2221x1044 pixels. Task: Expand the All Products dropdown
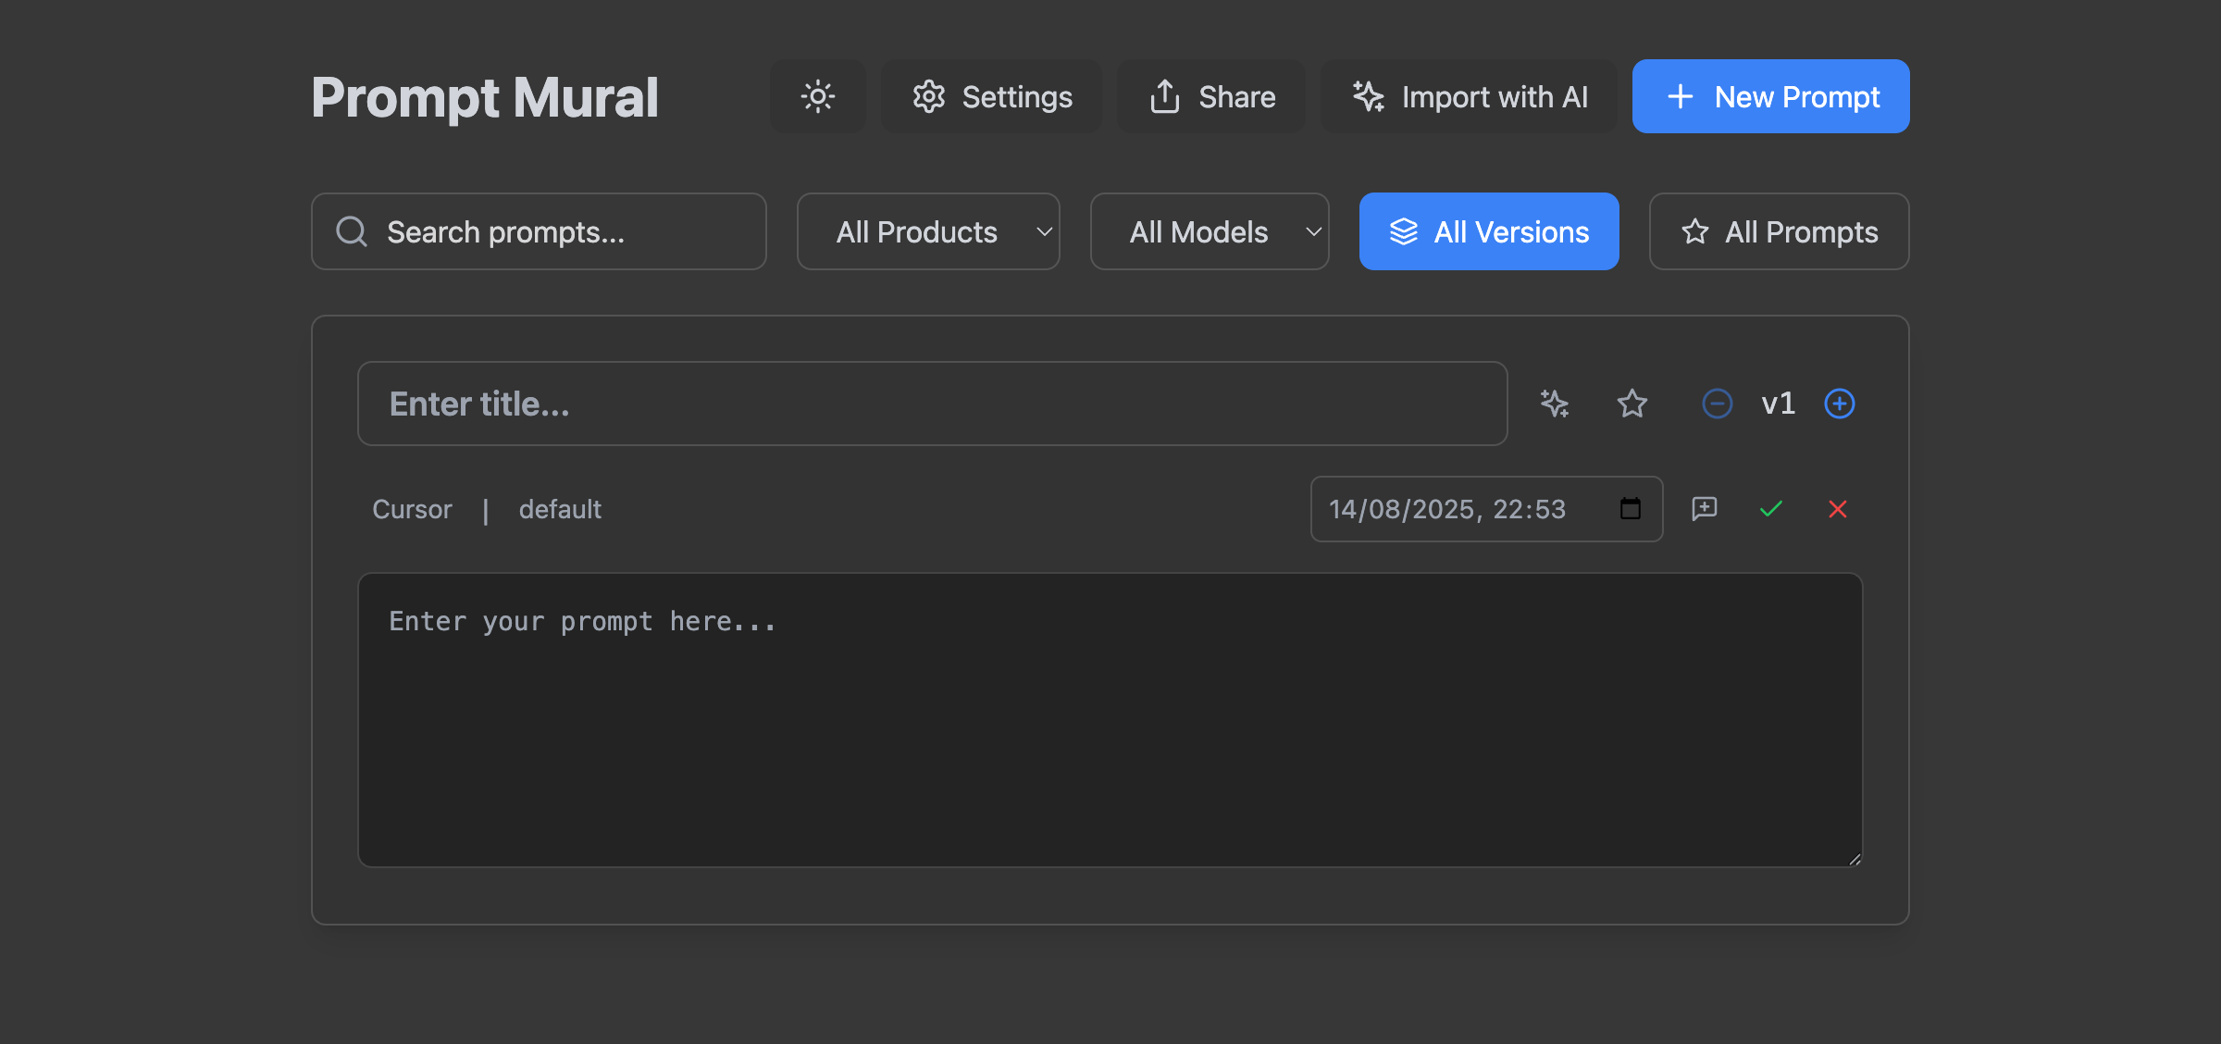928,231
